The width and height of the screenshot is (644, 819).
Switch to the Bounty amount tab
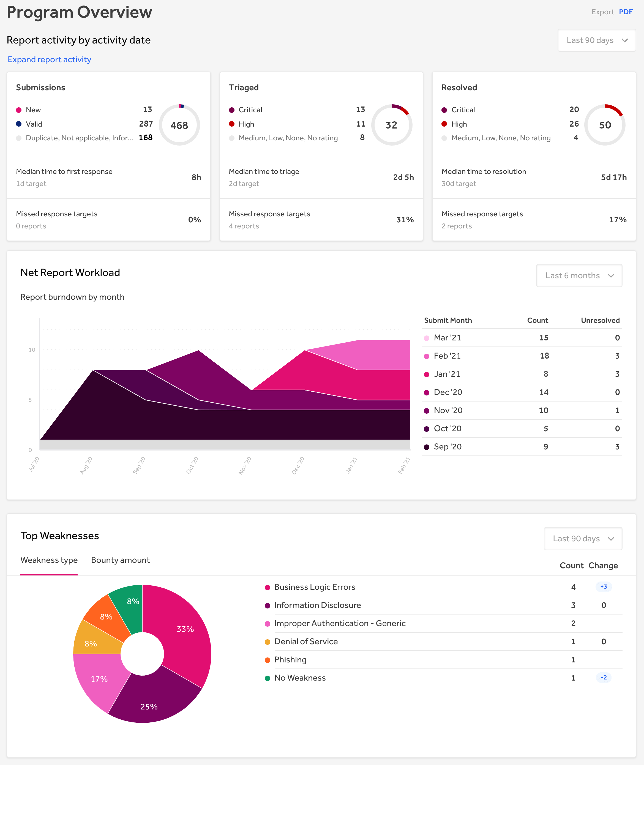(x=120, y=560)
